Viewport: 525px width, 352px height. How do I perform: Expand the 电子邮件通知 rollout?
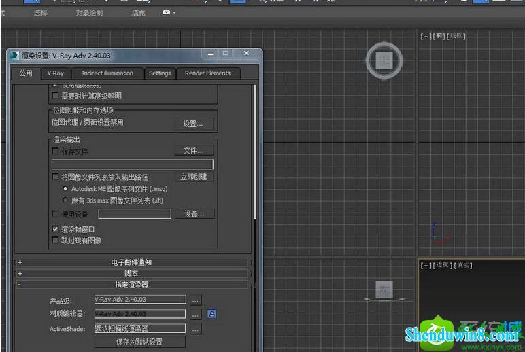(x=131, y=262)
